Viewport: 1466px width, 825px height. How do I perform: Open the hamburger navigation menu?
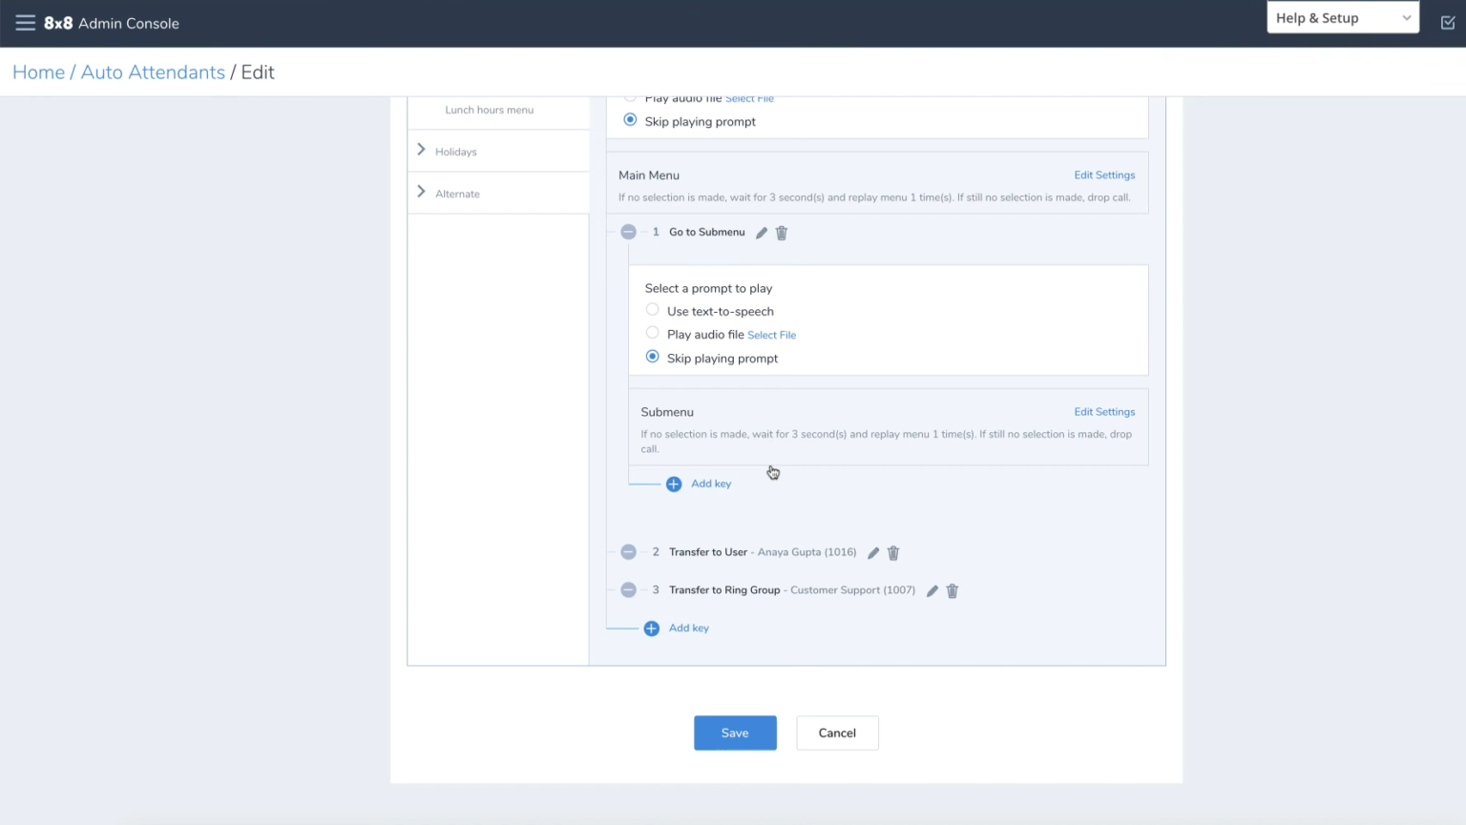tap(25, 23)
